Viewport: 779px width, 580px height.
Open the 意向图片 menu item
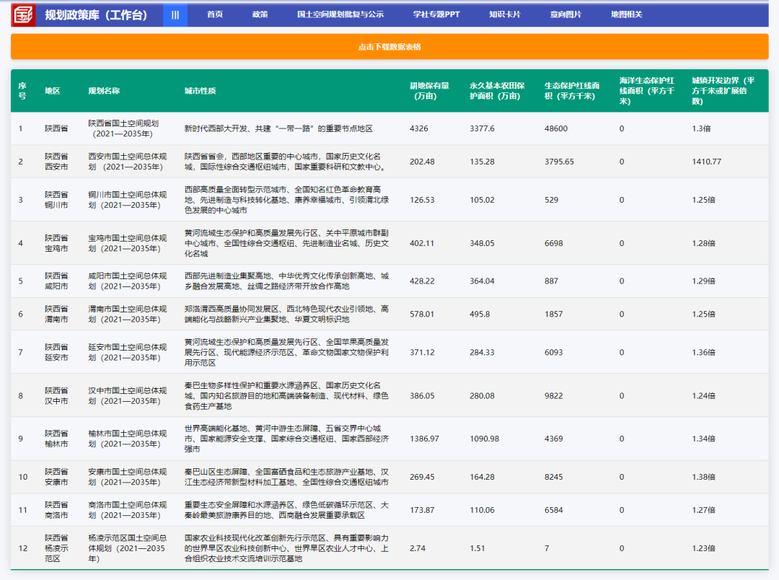click(x=565, y=14)
